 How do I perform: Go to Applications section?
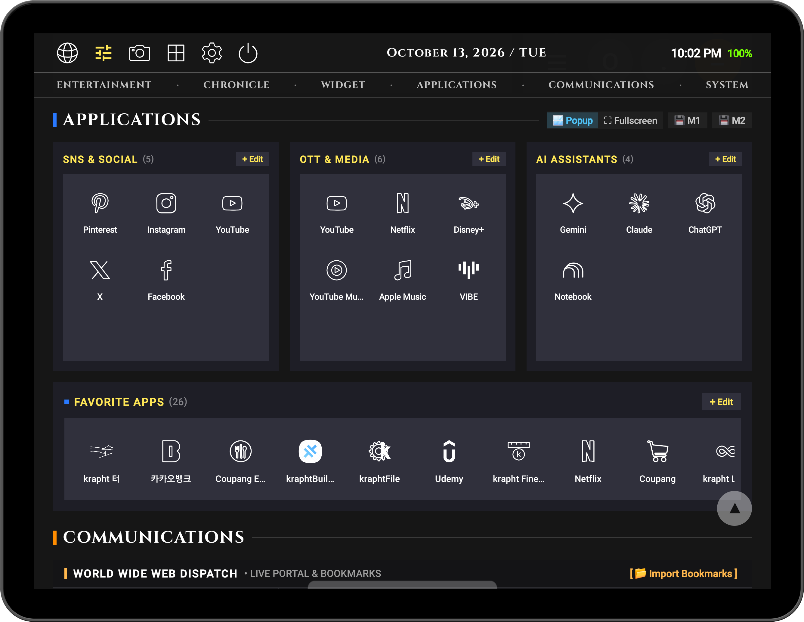(x=456, y=85)
